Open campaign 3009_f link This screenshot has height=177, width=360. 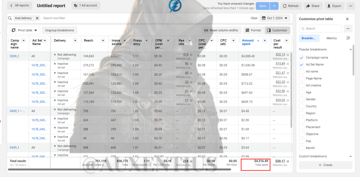point(14,56)
